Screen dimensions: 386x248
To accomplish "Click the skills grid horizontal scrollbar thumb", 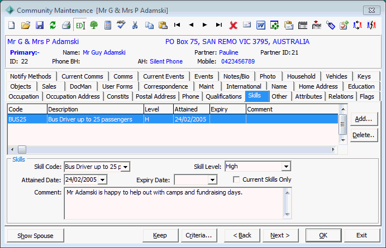I will (x=22, y=149).
